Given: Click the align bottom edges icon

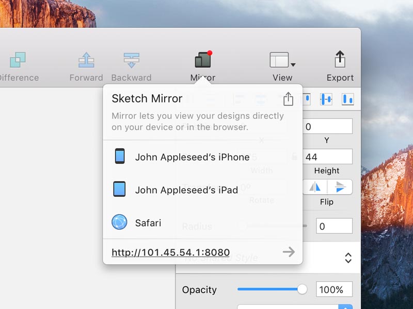Looking at the screenshot, I should click(347, 99).
